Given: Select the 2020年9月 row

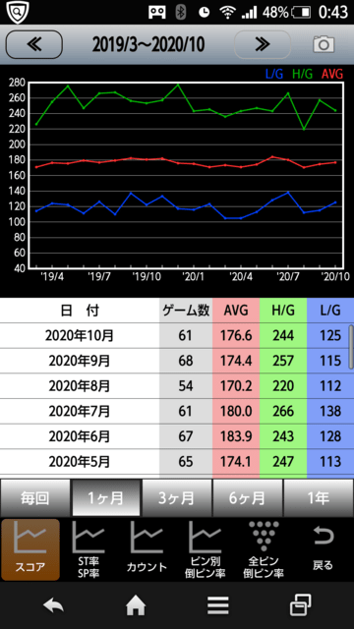Looking at the screenshot, I should (177, 361).
